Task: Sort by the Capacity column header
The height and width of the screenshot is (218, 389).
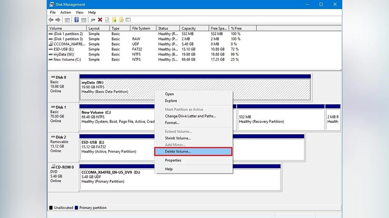Action: [x=189, y=28]
